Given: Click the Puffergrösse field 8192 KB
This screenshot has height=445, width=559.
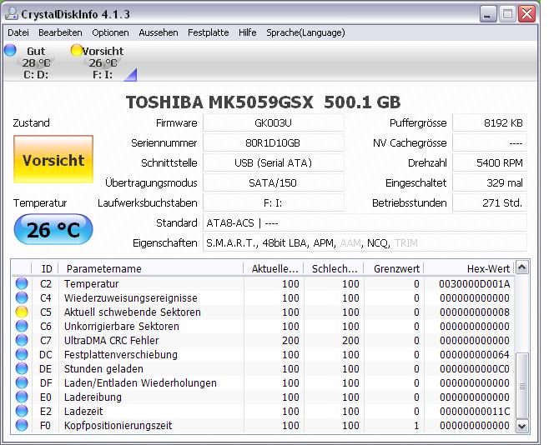Looking at the screenshot, I should 490,122.
